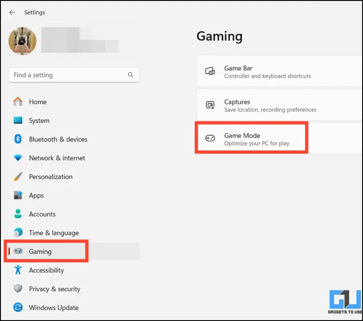
Task: Click the Settings window title text
Action: pyautogui.click(x=35, y=12)
